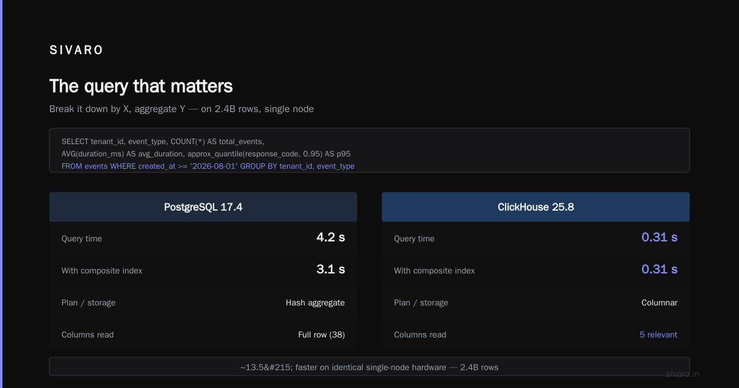Click the heading 'The query that matters'
This screenshot has width=739, height=388.
click(141, 86)
